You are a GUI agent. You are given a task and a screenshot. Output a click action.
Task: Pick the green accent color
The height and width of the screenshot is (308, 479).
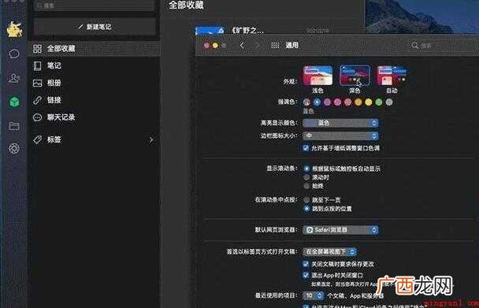[x=379, y=102]
